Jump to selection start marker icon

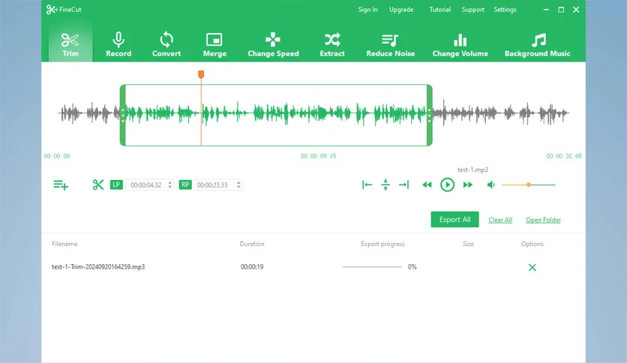(x=367, y=184)
